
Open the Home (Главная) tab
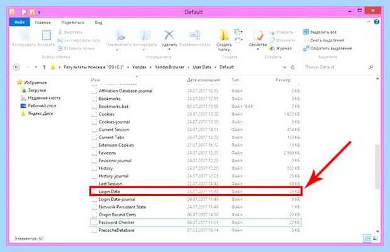click(43, 23)
